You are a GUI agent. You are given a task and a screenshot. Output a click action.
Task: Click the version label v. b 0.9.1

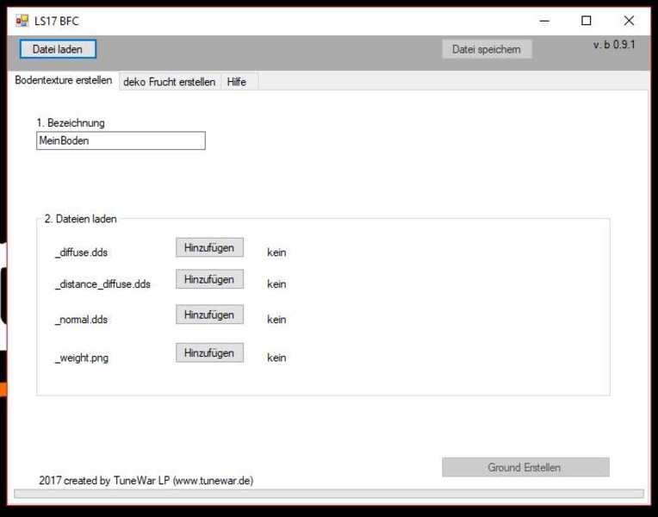point(613,45)
